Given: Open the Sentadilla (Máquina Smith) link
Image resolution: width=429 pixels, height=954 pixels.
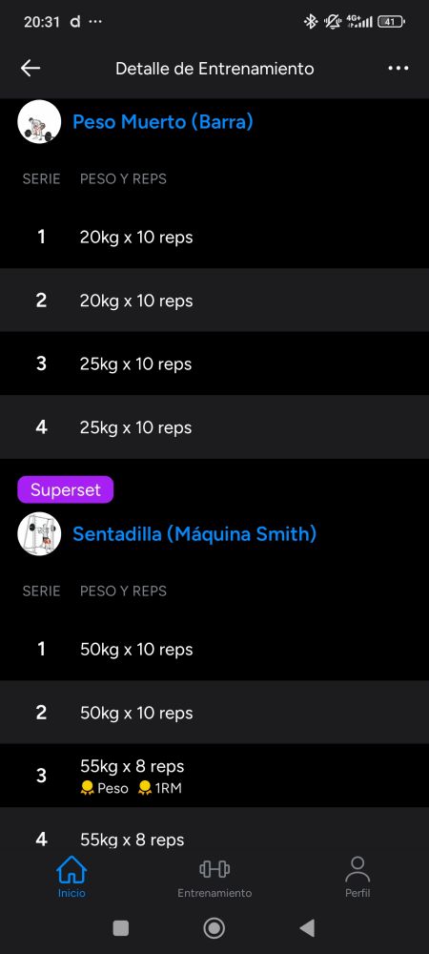Looking at the screenshot, I should click(x=194, y=534).
